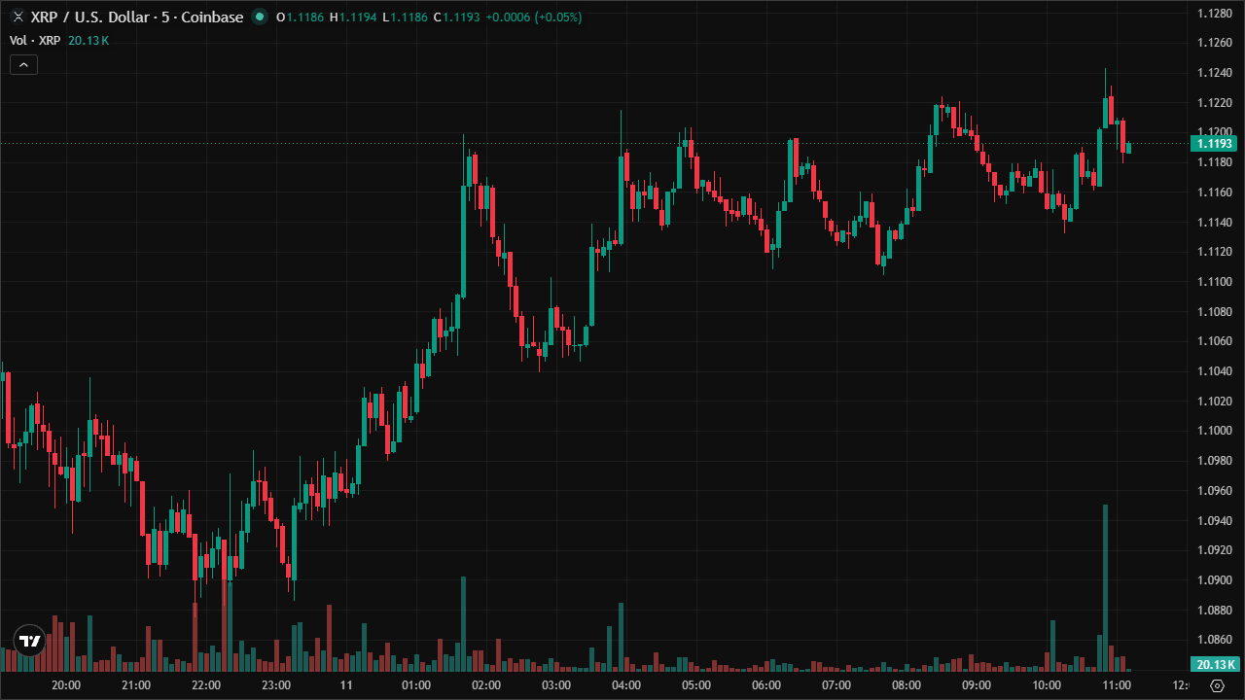Viewport: 1245px width, 700px height.
Task: Click the 1.0860 price axis label
Action: pyautogui.click(x=1215, y=640)
